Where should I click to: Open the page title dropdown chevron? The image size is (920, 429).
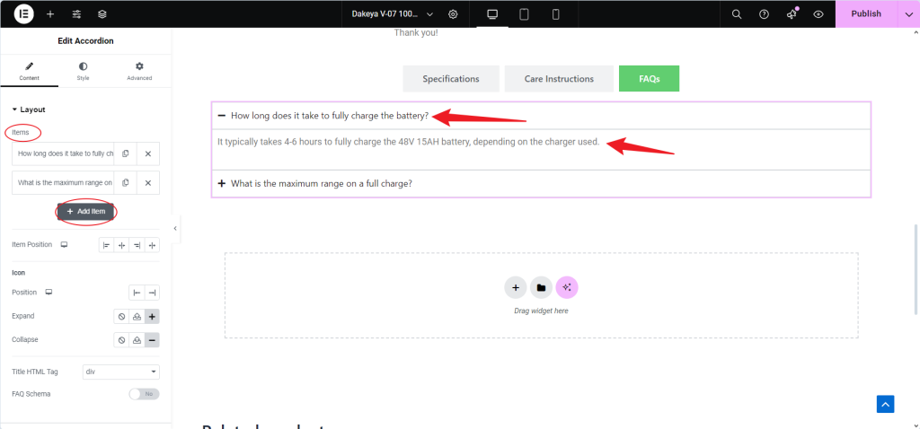click(430, 14)
